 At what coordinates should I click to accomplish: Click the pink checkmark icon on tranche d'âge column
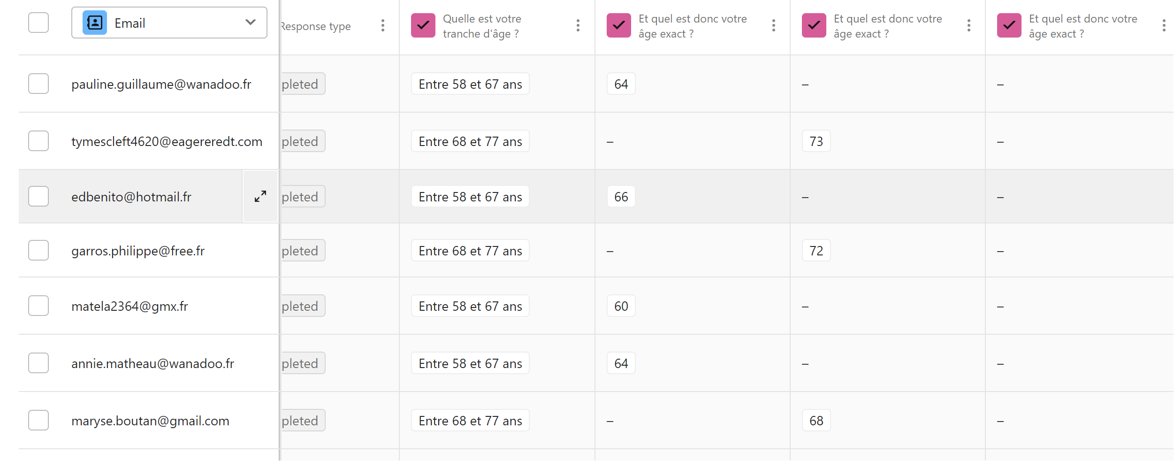click(x=423, y=25)
